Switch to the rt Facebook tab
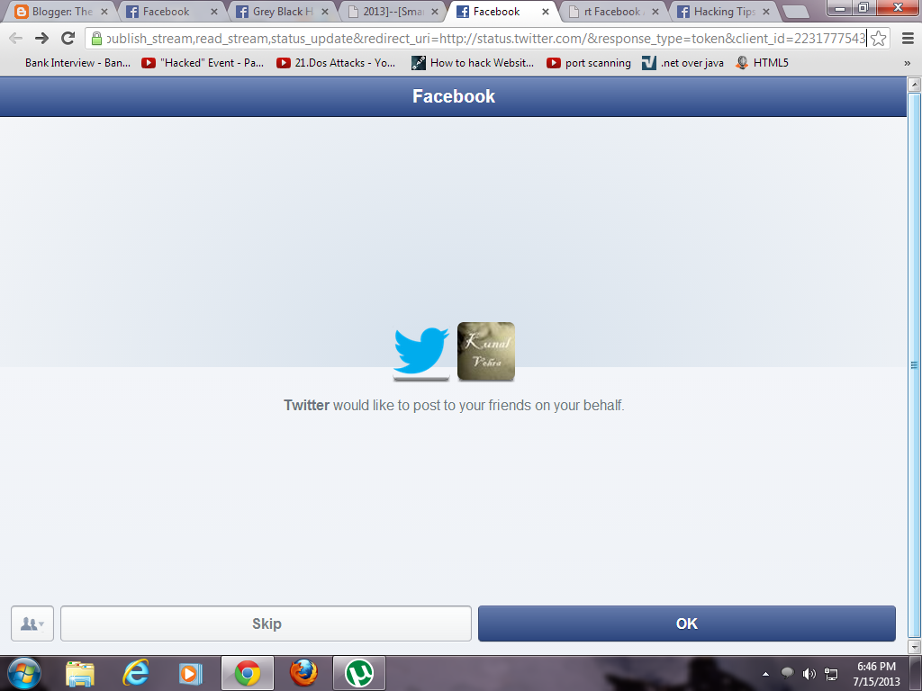 click(x=611, y=11)
